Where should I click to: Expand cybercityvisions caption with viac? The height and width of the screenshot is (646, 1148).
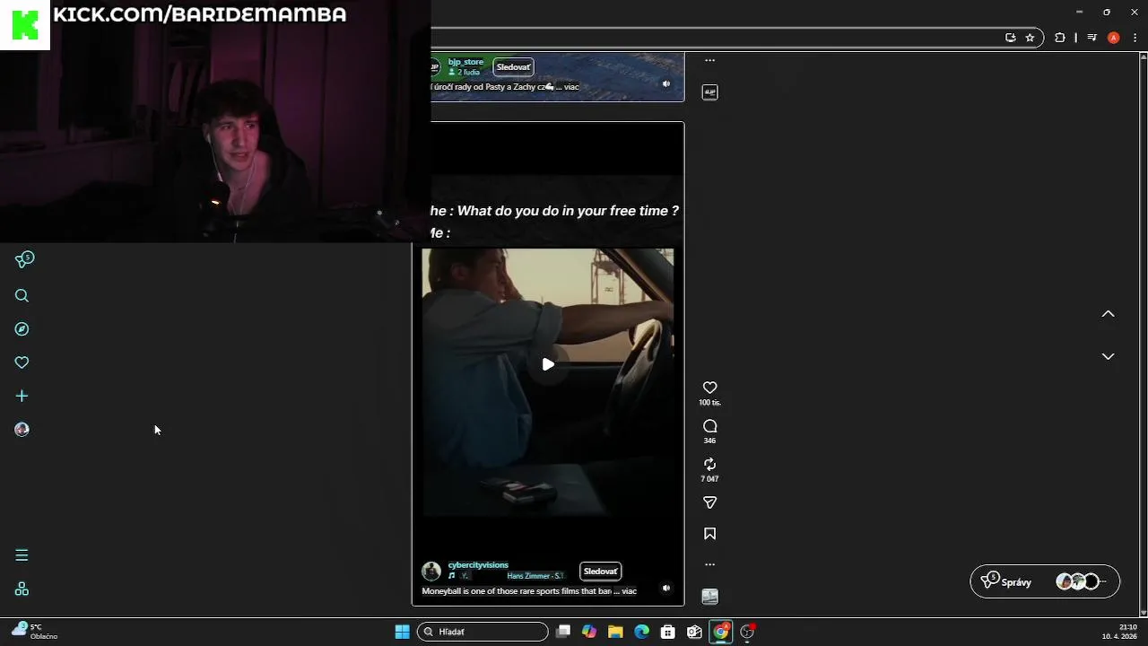629,591
